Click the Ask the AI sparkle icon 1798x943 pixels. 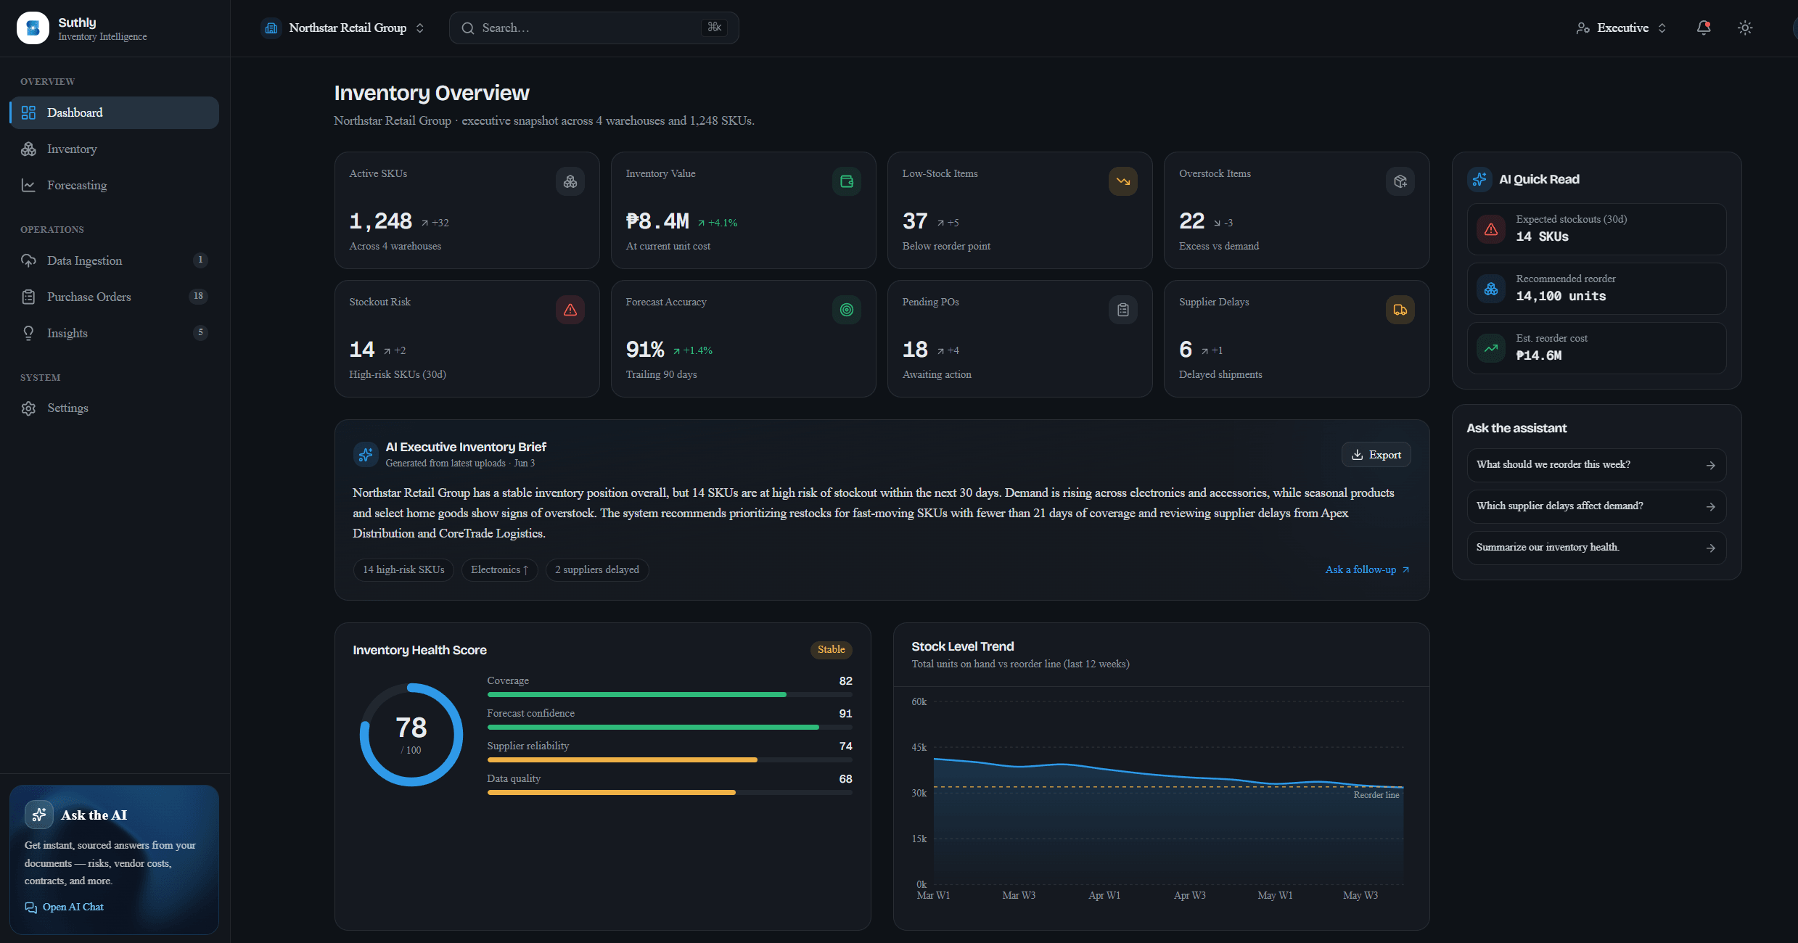tap(39, 815)
